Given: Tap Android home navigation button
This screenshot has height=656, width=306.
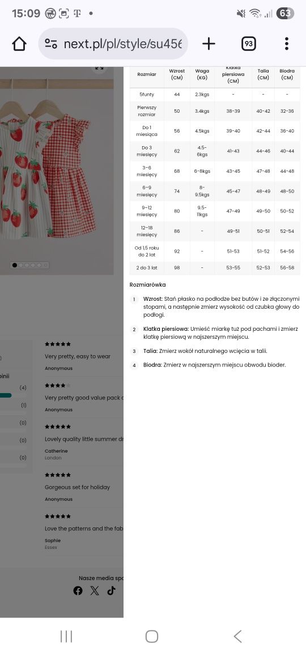Looking at the screenshot, I should coord(151,636).
